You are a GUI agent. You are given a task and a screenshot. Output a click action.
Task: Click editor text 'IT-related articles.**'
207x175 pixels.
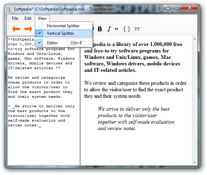[x=34, y=68]
